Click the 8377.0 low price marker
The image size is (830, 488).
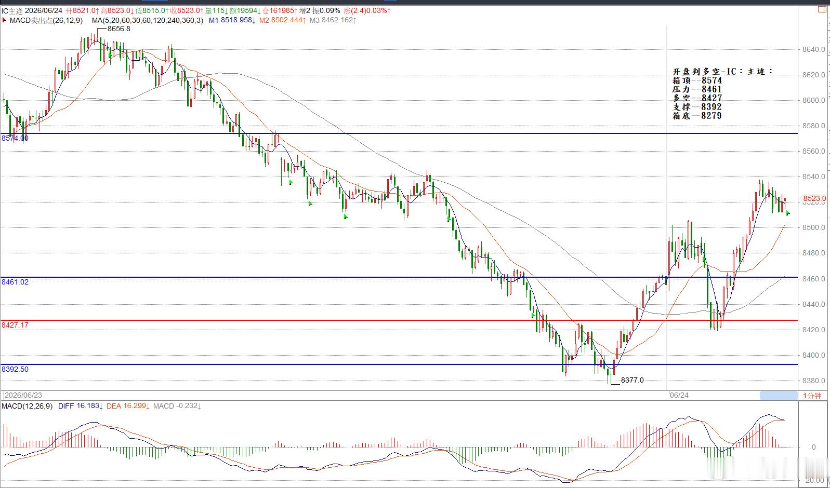click(x=633, y=381)
